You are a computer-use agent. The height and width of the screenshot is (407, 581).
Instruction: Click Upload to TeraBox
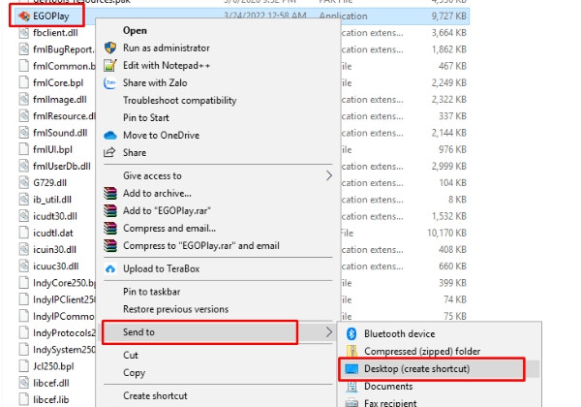161,268
